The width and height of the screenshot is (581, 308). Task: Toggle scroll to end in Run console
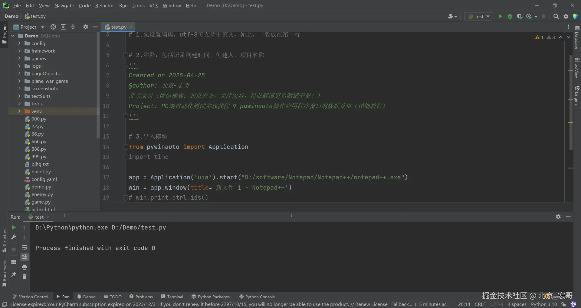[25, 257]
